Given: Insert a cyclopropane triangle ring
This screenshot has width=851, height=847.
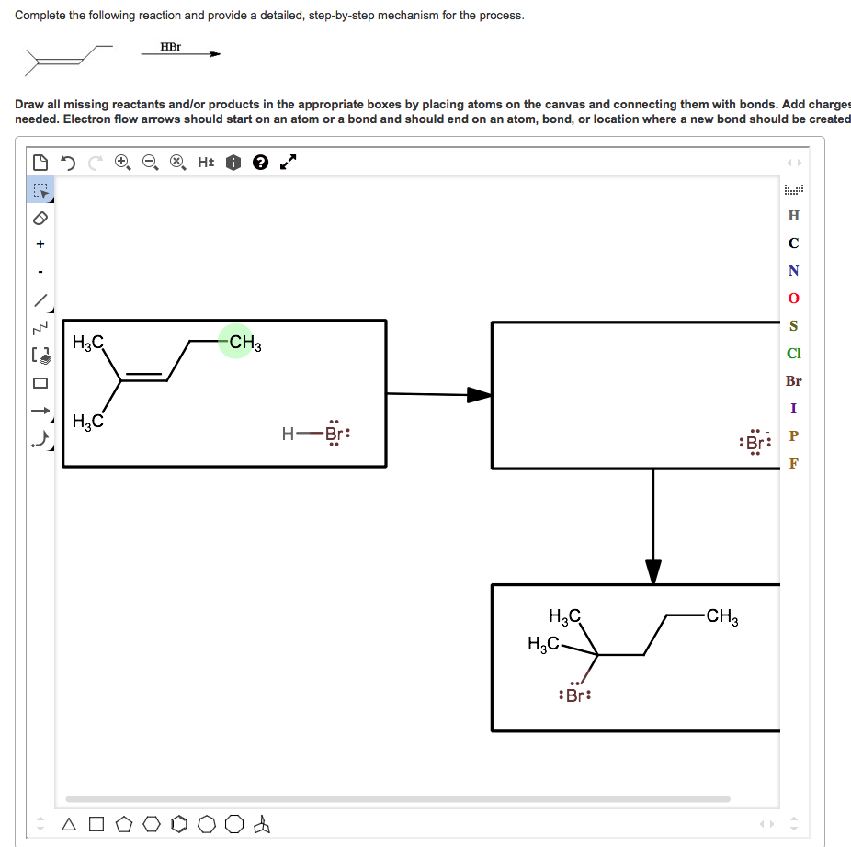Looking at the screenshot, I should pos(69,825).
